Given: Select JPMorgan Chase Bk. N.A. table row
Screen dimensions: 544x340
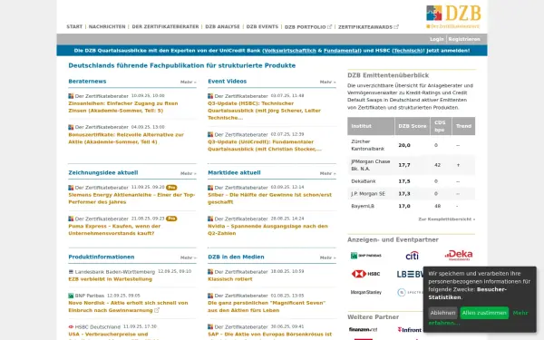Looking at the screenshot, I should coord(411,165).
